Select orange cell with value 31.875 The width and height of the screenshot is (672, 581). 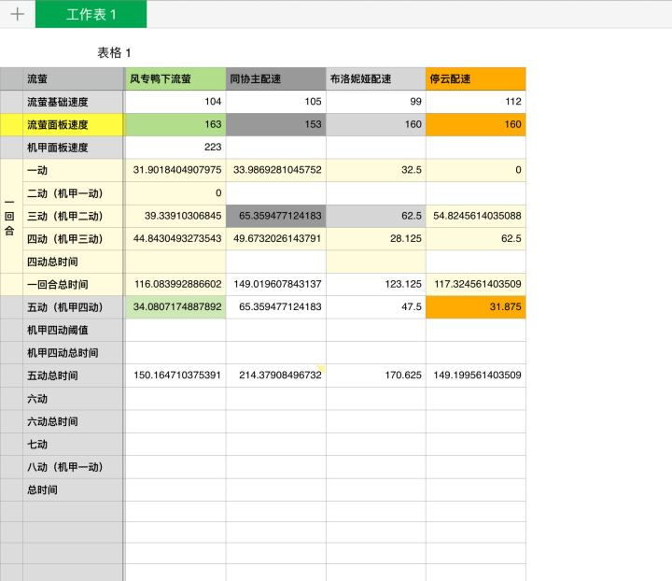point(476,307)
